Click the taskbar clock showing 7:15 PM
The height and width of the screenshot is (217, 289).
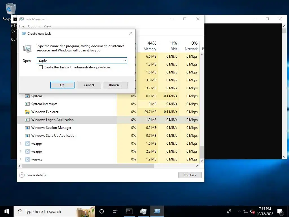coord(265,211)
